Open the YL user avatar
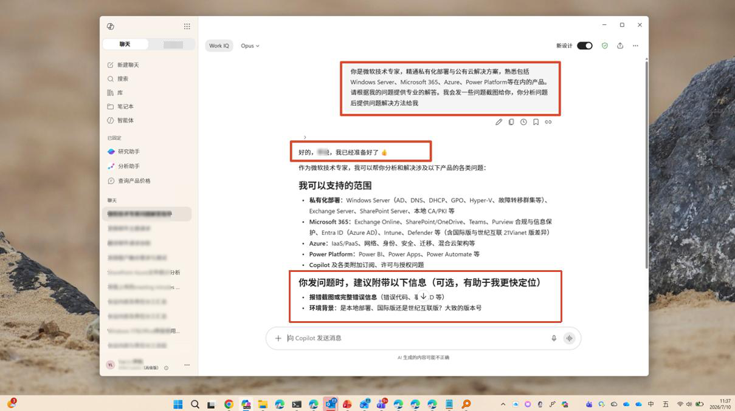Screen dimensions: 735x411 tap(110, 365)
